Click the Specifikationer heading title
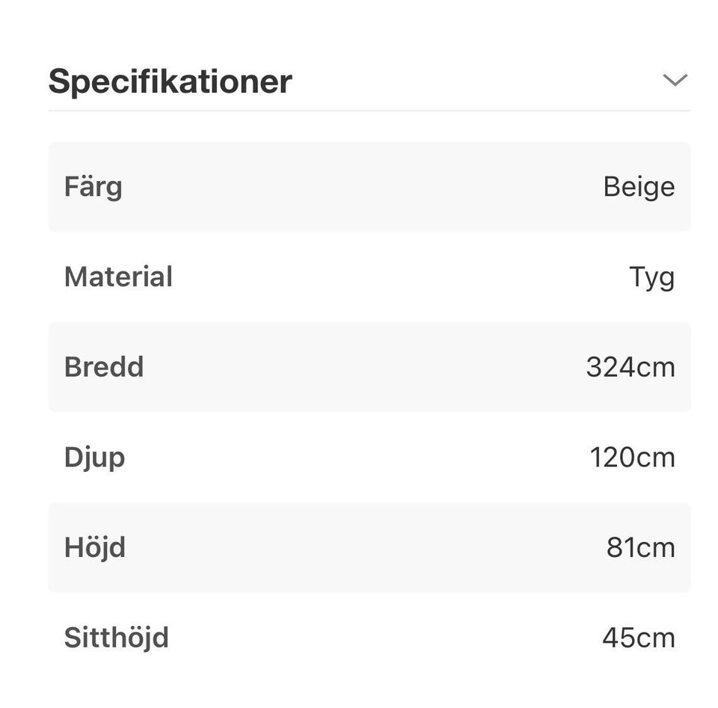The width and height of the screenshot is (718, 708). [170, 81]
